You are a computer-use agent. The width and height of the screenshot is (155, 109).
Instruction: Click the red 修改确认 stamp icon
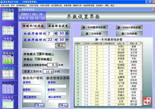click(x=147, y=101)
